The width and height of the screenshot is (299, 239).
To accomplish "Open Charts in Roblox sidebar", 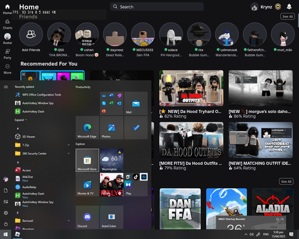I will pyautogui.click(x=7, y=22).
